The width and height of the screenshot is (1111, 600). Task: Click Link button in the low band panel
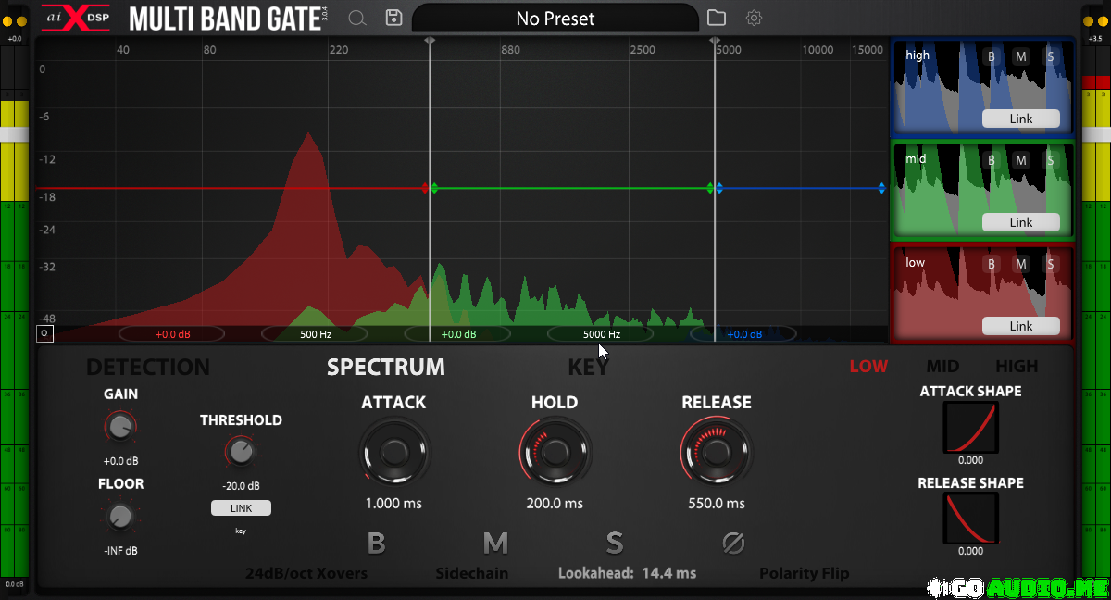(x=1021, y=326)
